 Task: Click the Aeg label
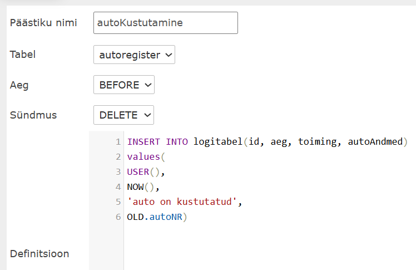pyautogui.click(x=19, y=85)
